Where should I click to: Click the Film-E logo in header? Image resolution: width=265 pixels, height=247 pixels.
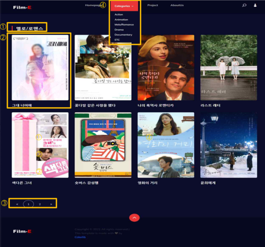[x=22, y=7]
